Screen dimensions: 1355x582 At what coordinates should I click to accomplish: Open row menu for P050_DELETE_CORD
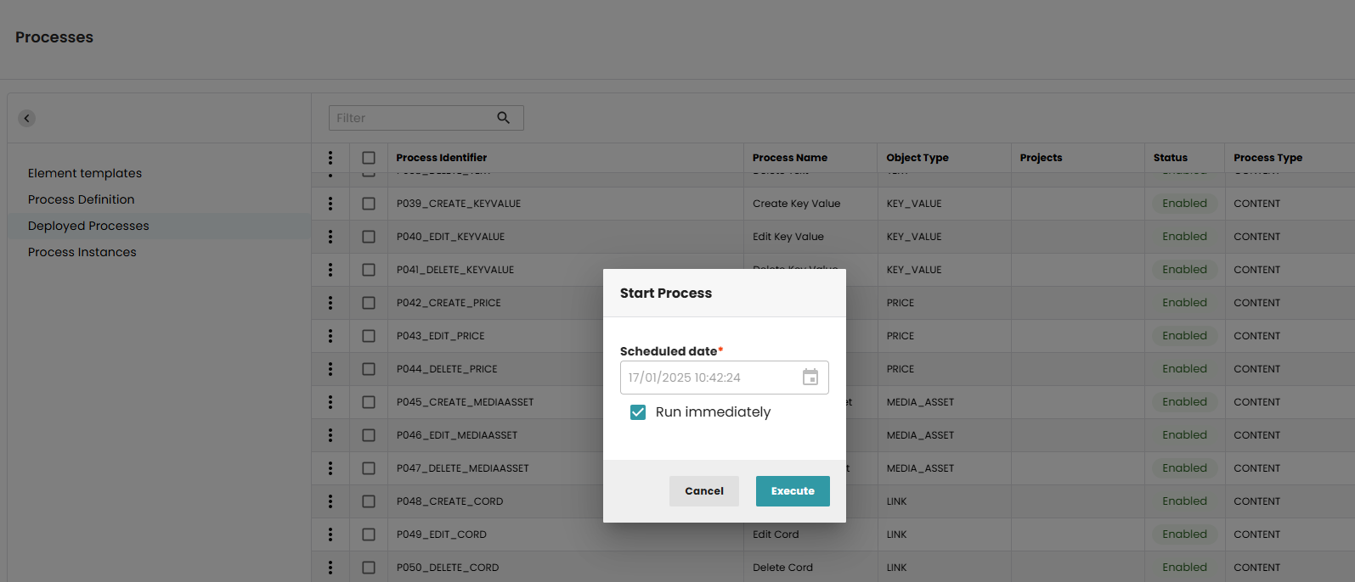(x=330, y=568)
